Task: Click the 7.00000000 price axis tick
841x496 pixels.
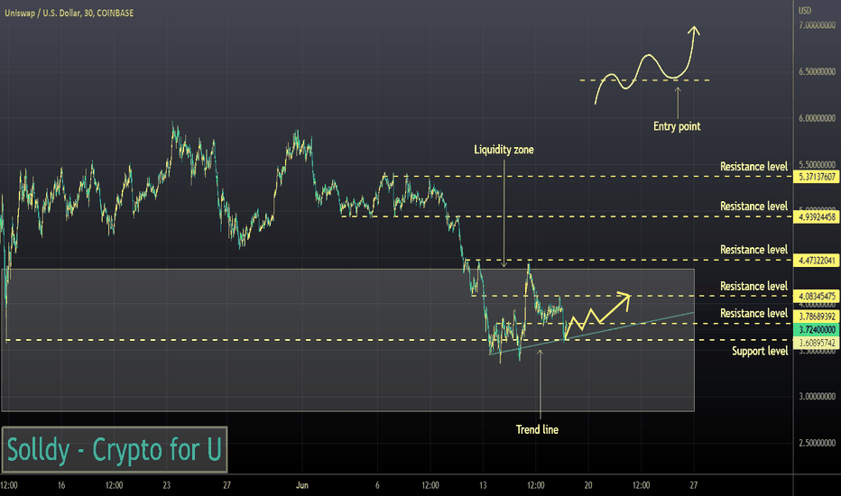Action: (x=817, y=25)
